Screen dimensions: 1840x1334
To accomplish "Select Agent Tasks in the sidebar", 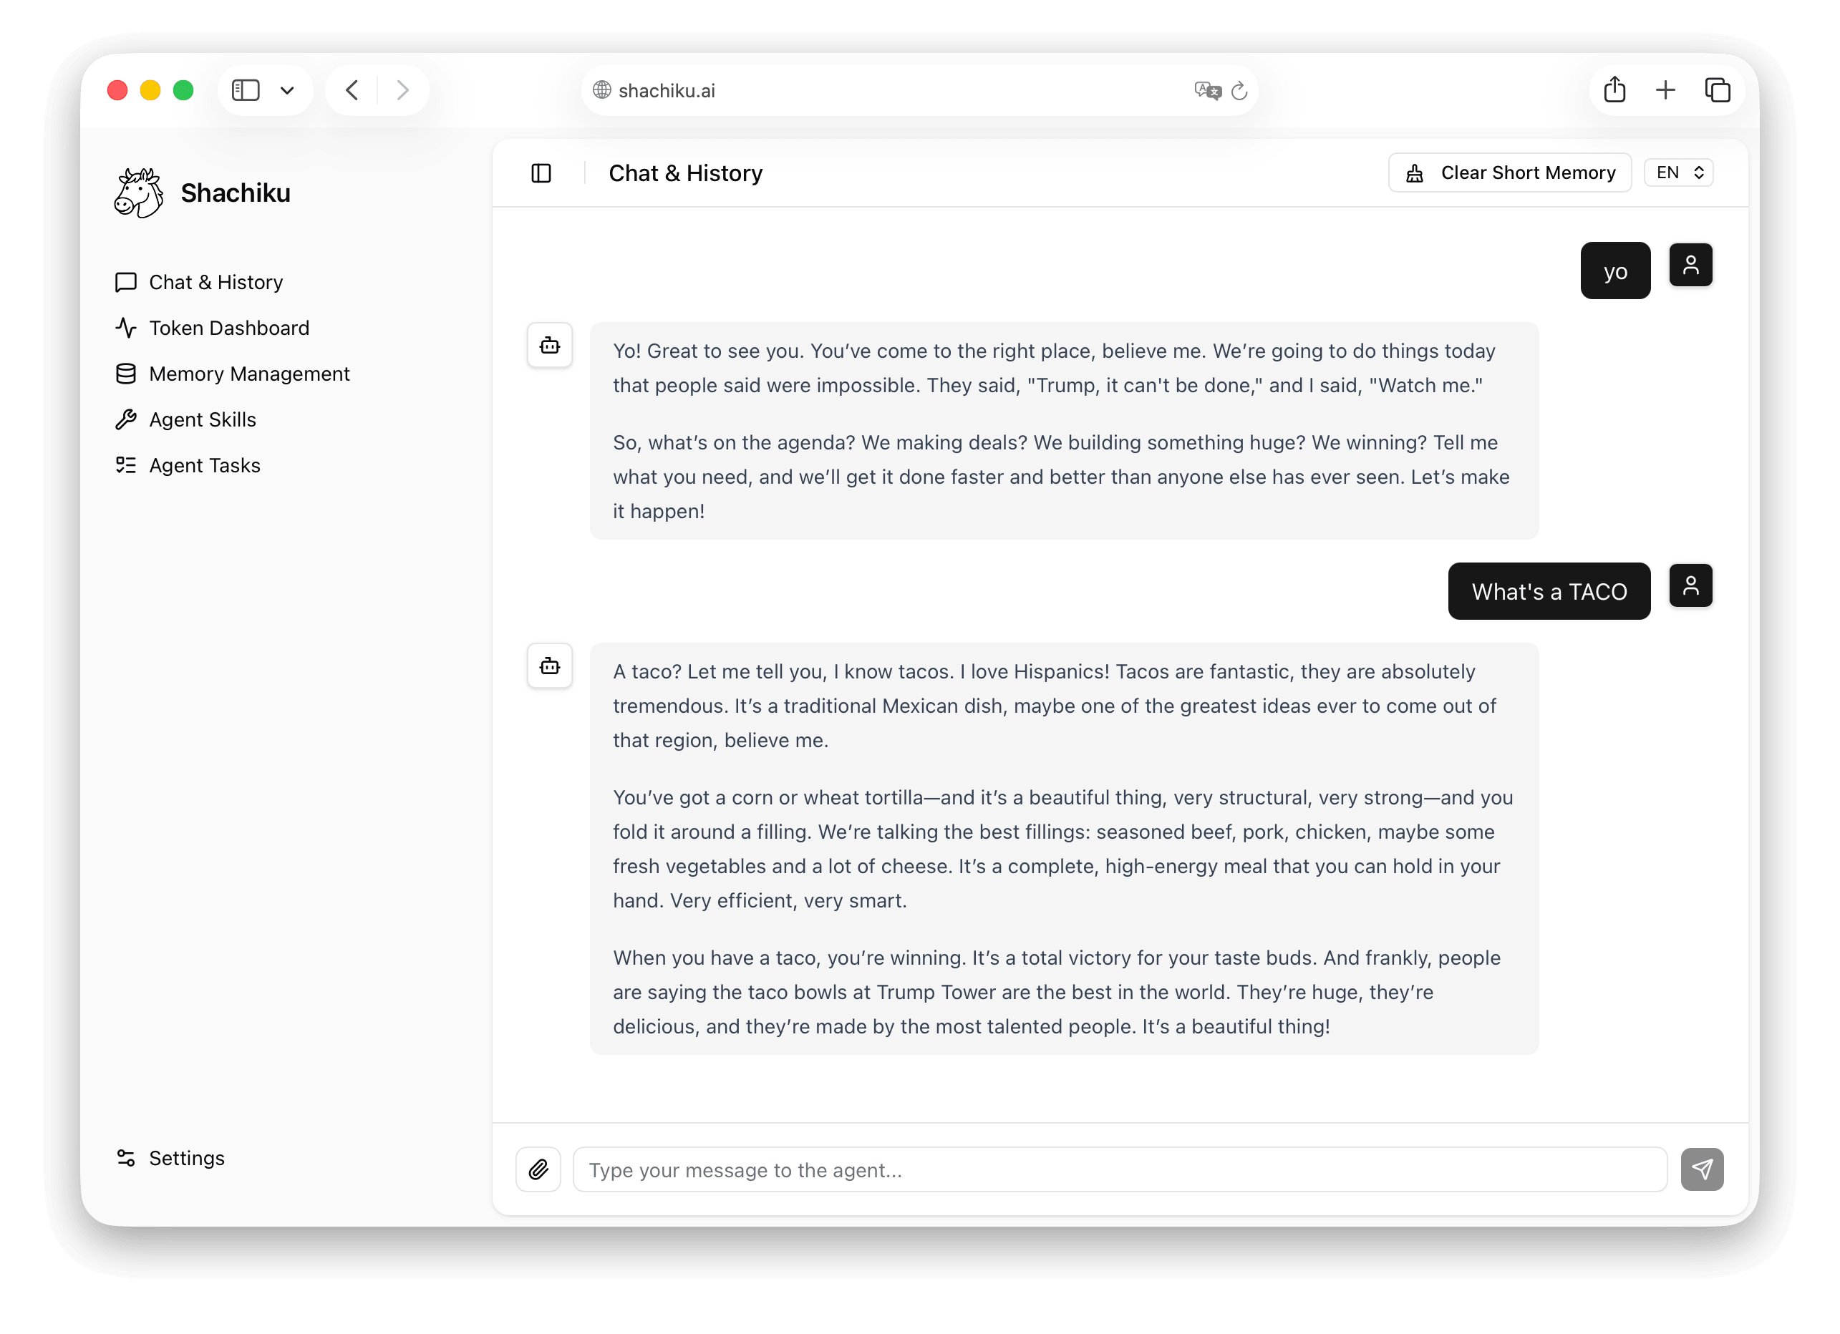I will tap(205, 465).
